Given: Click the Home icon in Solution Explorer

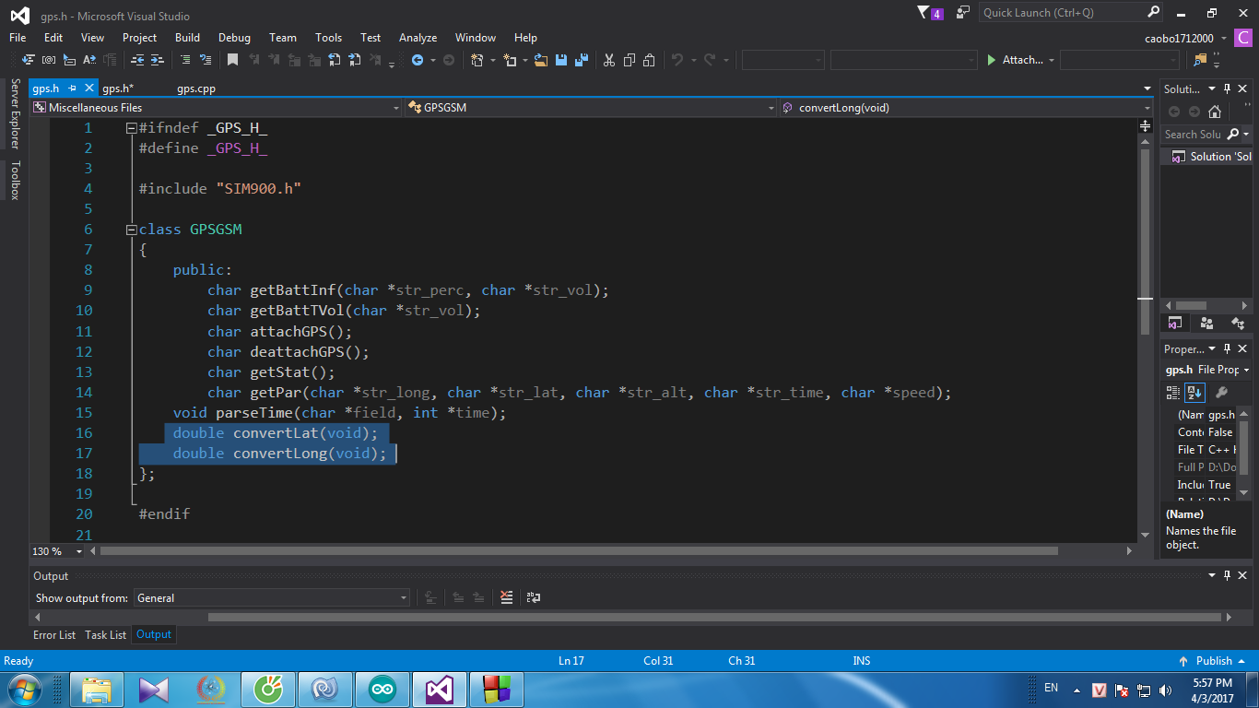Looking at the screenshot, I should (1215, 112).
